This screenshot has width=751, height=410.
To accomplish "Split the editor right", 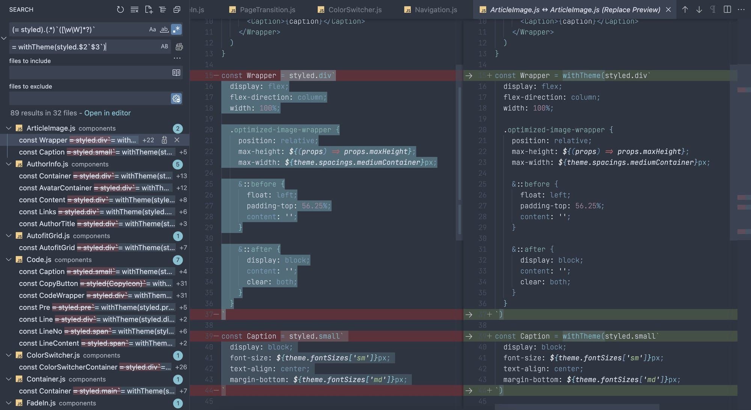I will (727, 9).
